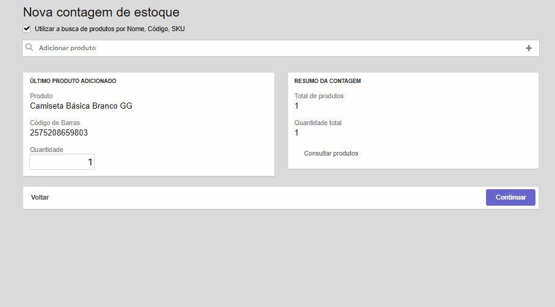Image resolution: width=555 pixels, height=307 pixels.
Task: Open Consultar produtos link
Action: coord(331,154)
